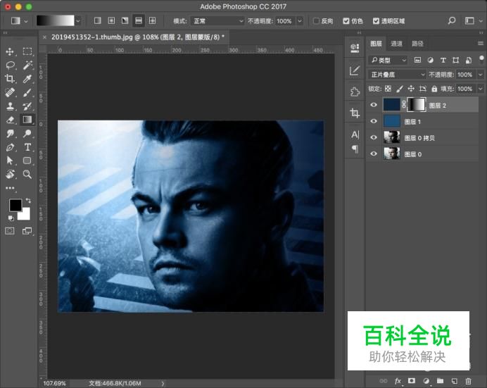The height and width of the screenshot is (388, 487).
Task: Select the Magic Wand tool
Action: 27,65
